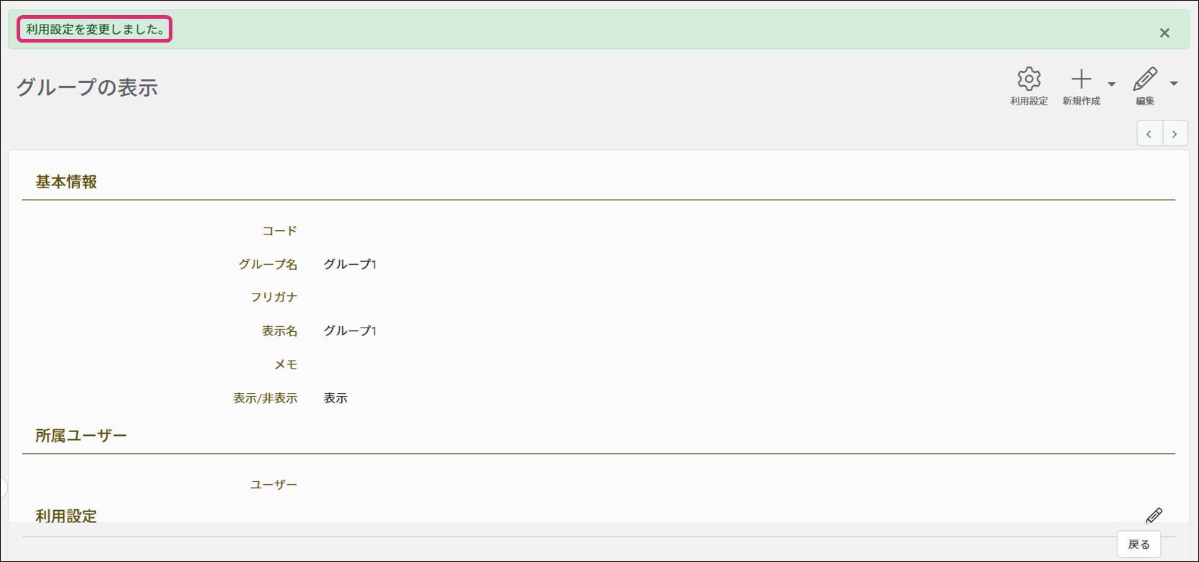Image resolution: width=1199 pixels, height=562 pixels.
Task: Select the 表示名 value グループ1
Action: [x=350, y=330]
